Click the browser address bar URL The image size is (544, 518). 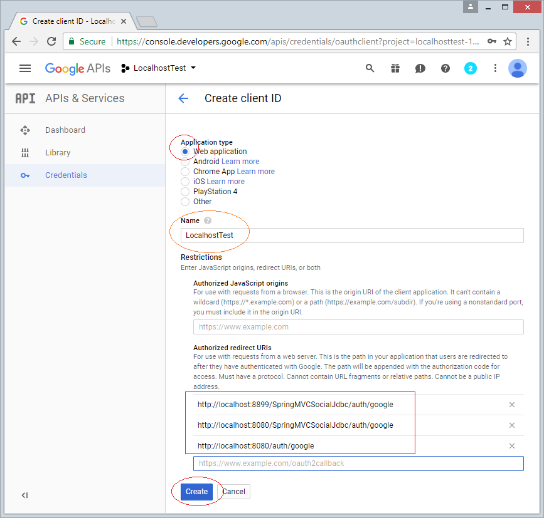[298, 41]
